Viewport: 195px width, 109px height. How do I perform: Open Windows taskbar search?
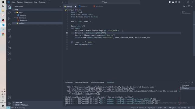(x=3, y=6)
